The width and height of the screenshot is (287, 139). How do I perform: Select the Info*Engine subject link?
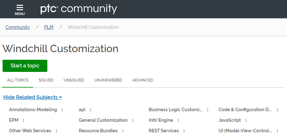pos(161,120)
